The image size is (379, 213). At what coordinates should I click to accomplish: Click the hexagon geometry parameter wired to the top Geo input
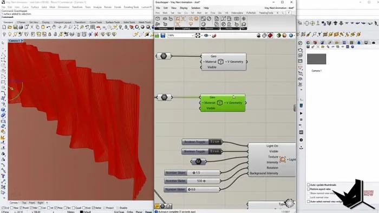164,56
